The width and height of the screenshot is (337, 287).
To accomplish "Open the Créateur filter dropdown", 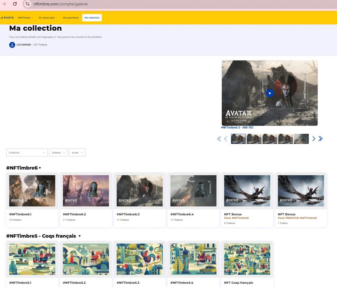I will 58,153.
